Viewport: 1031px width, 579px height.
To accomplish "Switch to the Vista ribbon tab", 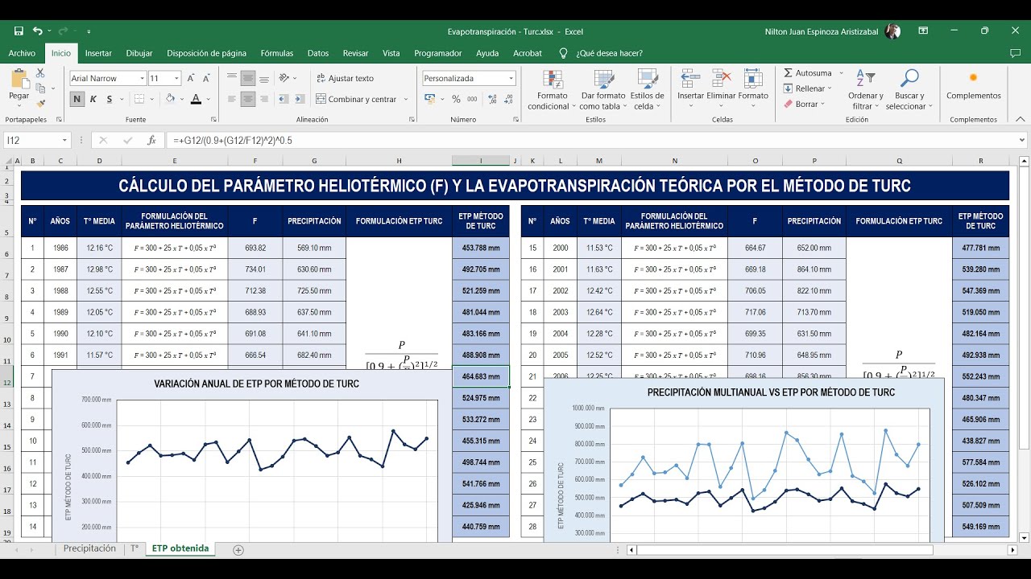I will coord(391,53).
